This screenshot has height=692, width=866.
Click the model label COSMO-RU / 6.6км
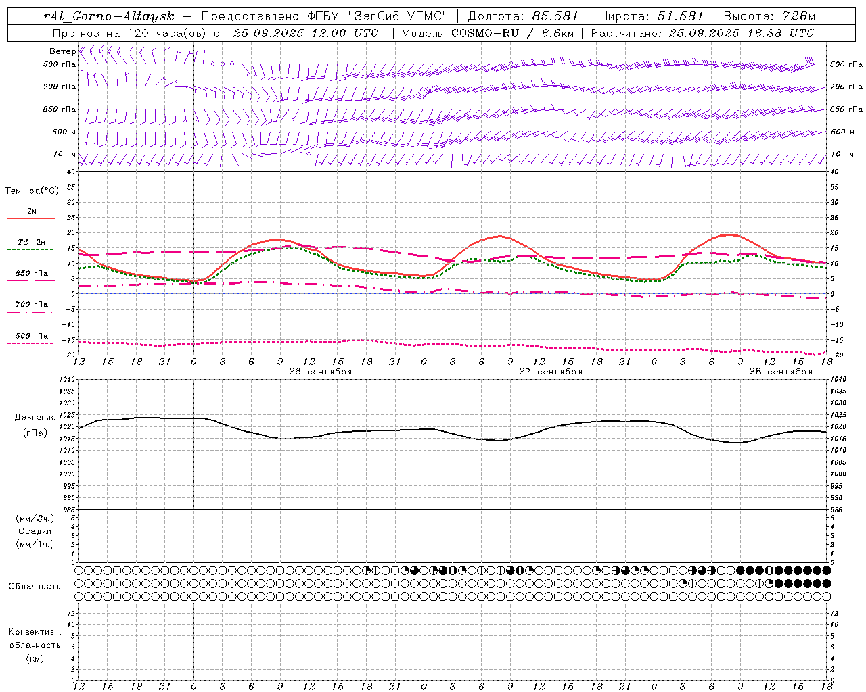tap(513, 33)
